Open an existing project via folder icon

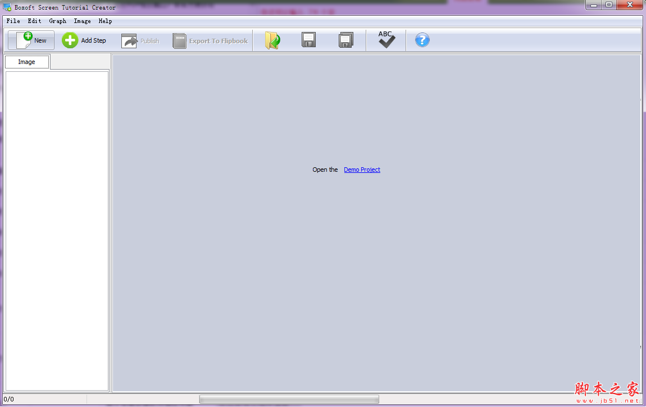tap(272, 40)
